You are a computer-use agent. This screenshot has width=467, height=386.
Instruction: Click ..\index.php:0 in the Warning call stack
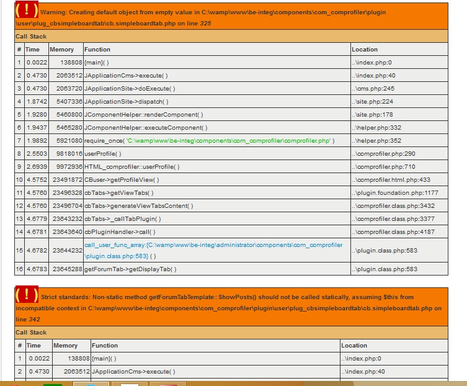(371, 63)
